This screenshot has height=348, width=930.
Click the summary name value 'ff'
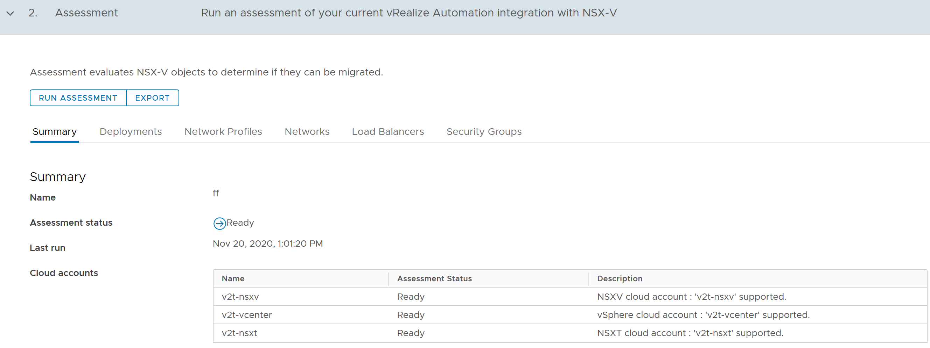pyautogui.click(x=216, y=194)
